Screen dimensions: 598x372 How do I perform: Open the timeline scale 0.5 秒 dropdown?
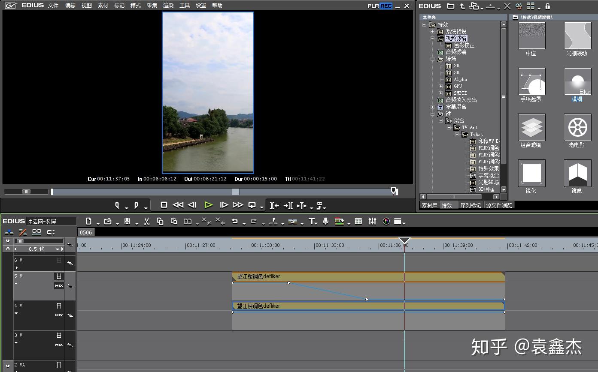pos(58,249)
